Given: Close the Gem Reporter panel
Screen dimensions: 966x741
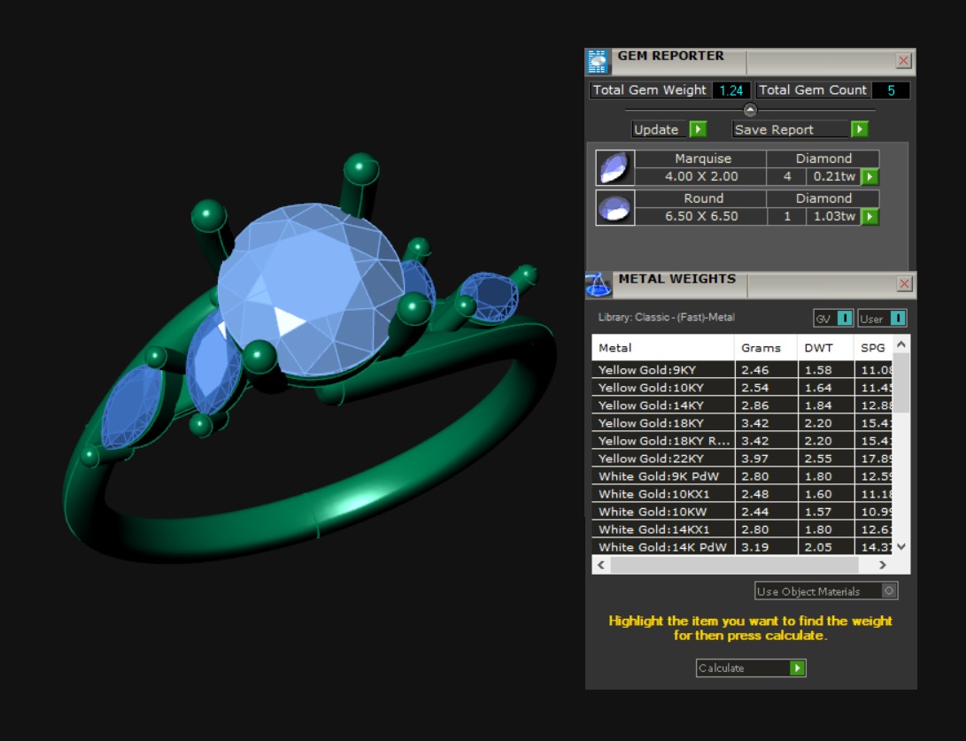Looking at the screenshot, I should coord(904,60).
